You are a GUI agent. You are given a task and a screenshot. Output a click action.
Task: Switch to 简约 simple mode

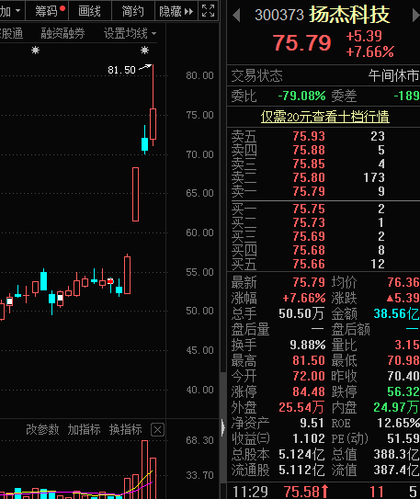[133, 11]
